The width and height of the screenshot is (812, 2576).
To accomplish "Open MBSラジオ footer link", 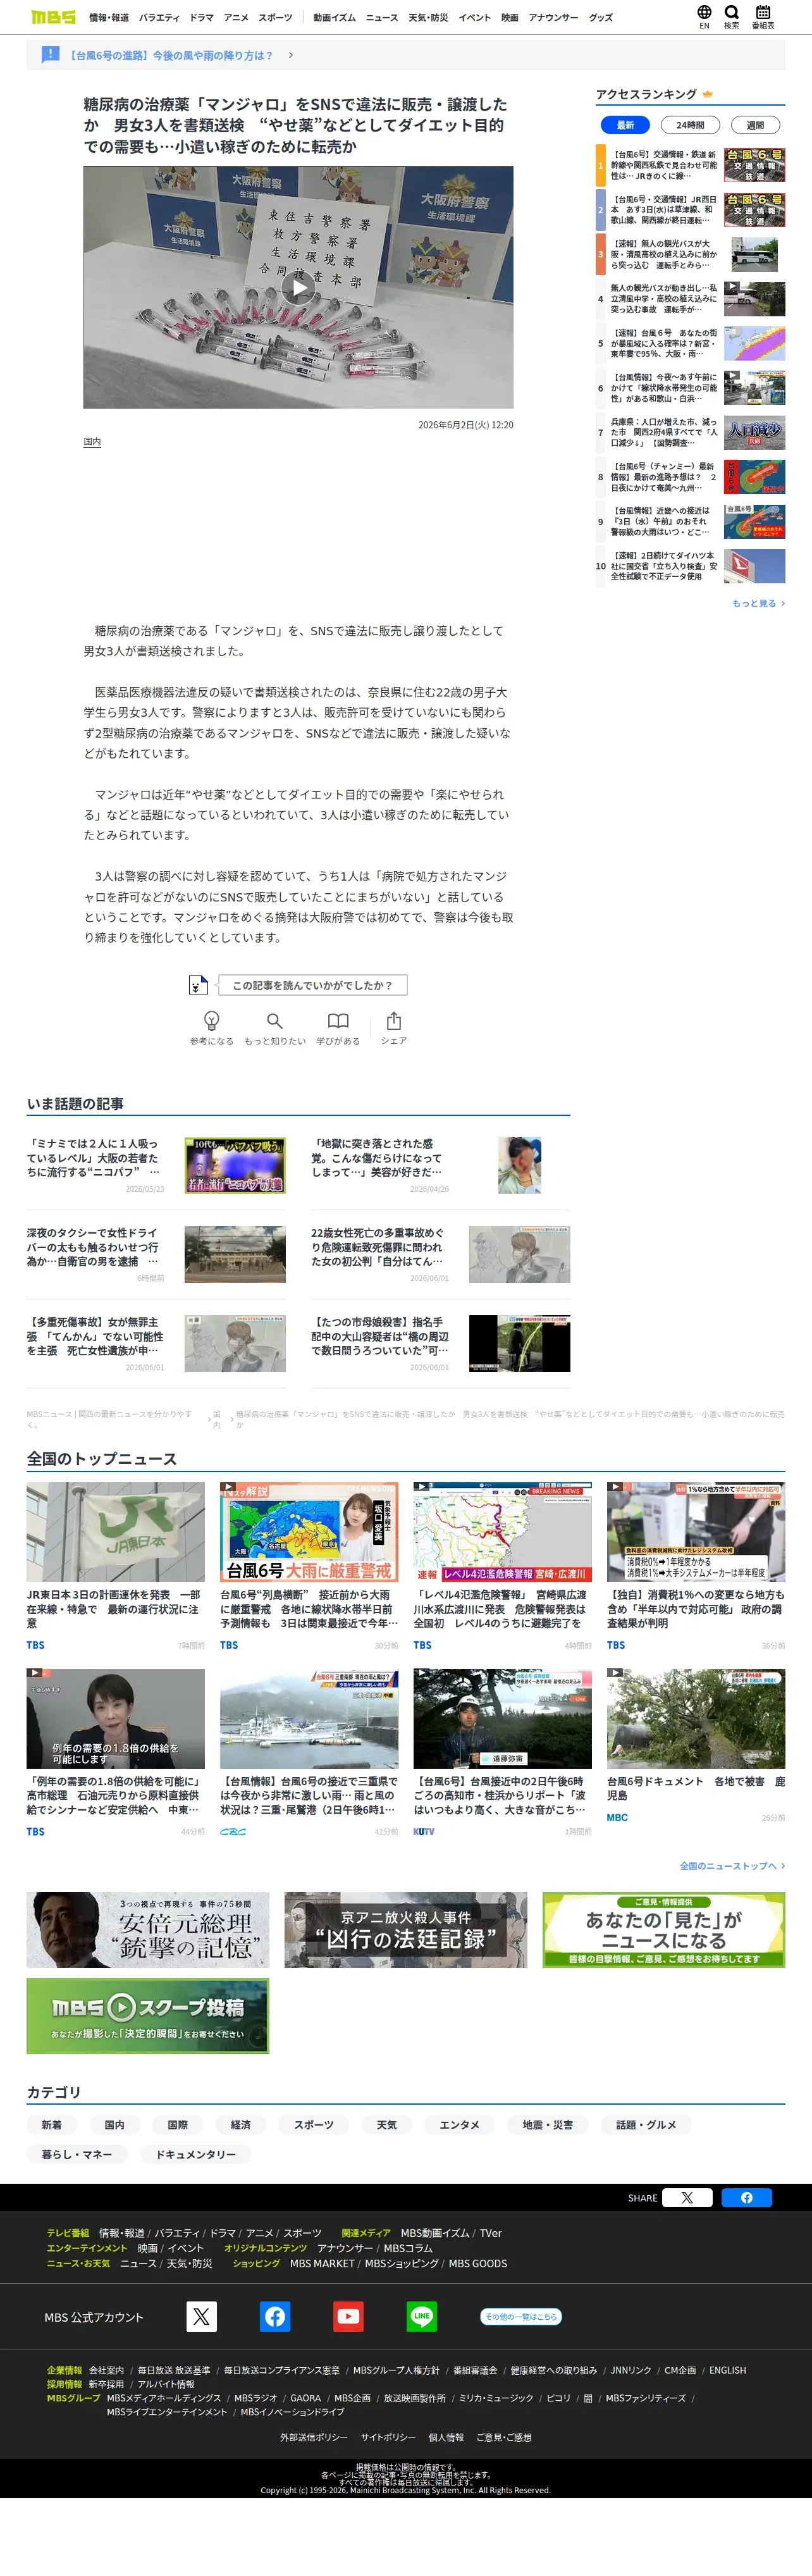I will coord(256,2398).
